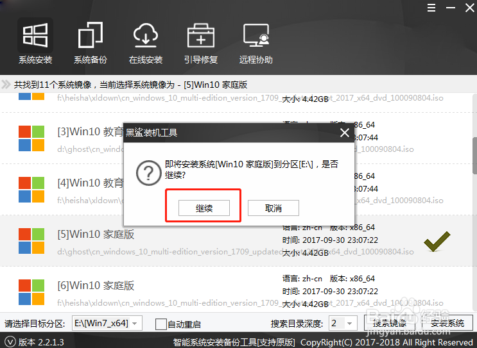Minimize the main application window

tap(451, 8)
